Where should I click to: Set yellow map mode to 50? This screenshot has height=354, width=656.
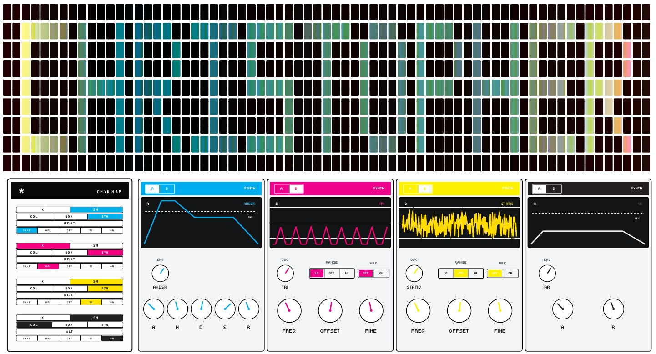(91, 302)
